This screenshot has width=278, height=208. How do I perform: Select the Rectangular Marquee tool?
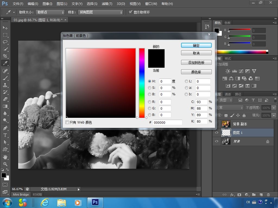[5, 35]
